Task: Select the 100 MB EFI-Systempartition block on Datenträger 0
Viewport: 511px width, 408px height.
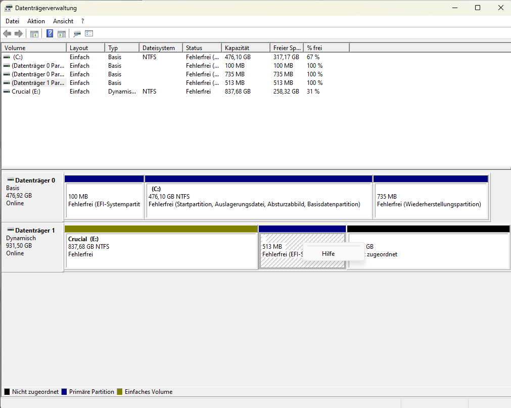Action: [x=104, y=197]
